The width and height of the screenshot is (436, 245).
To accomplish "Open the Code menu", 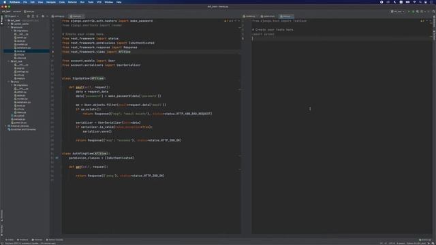I will 62,2.
